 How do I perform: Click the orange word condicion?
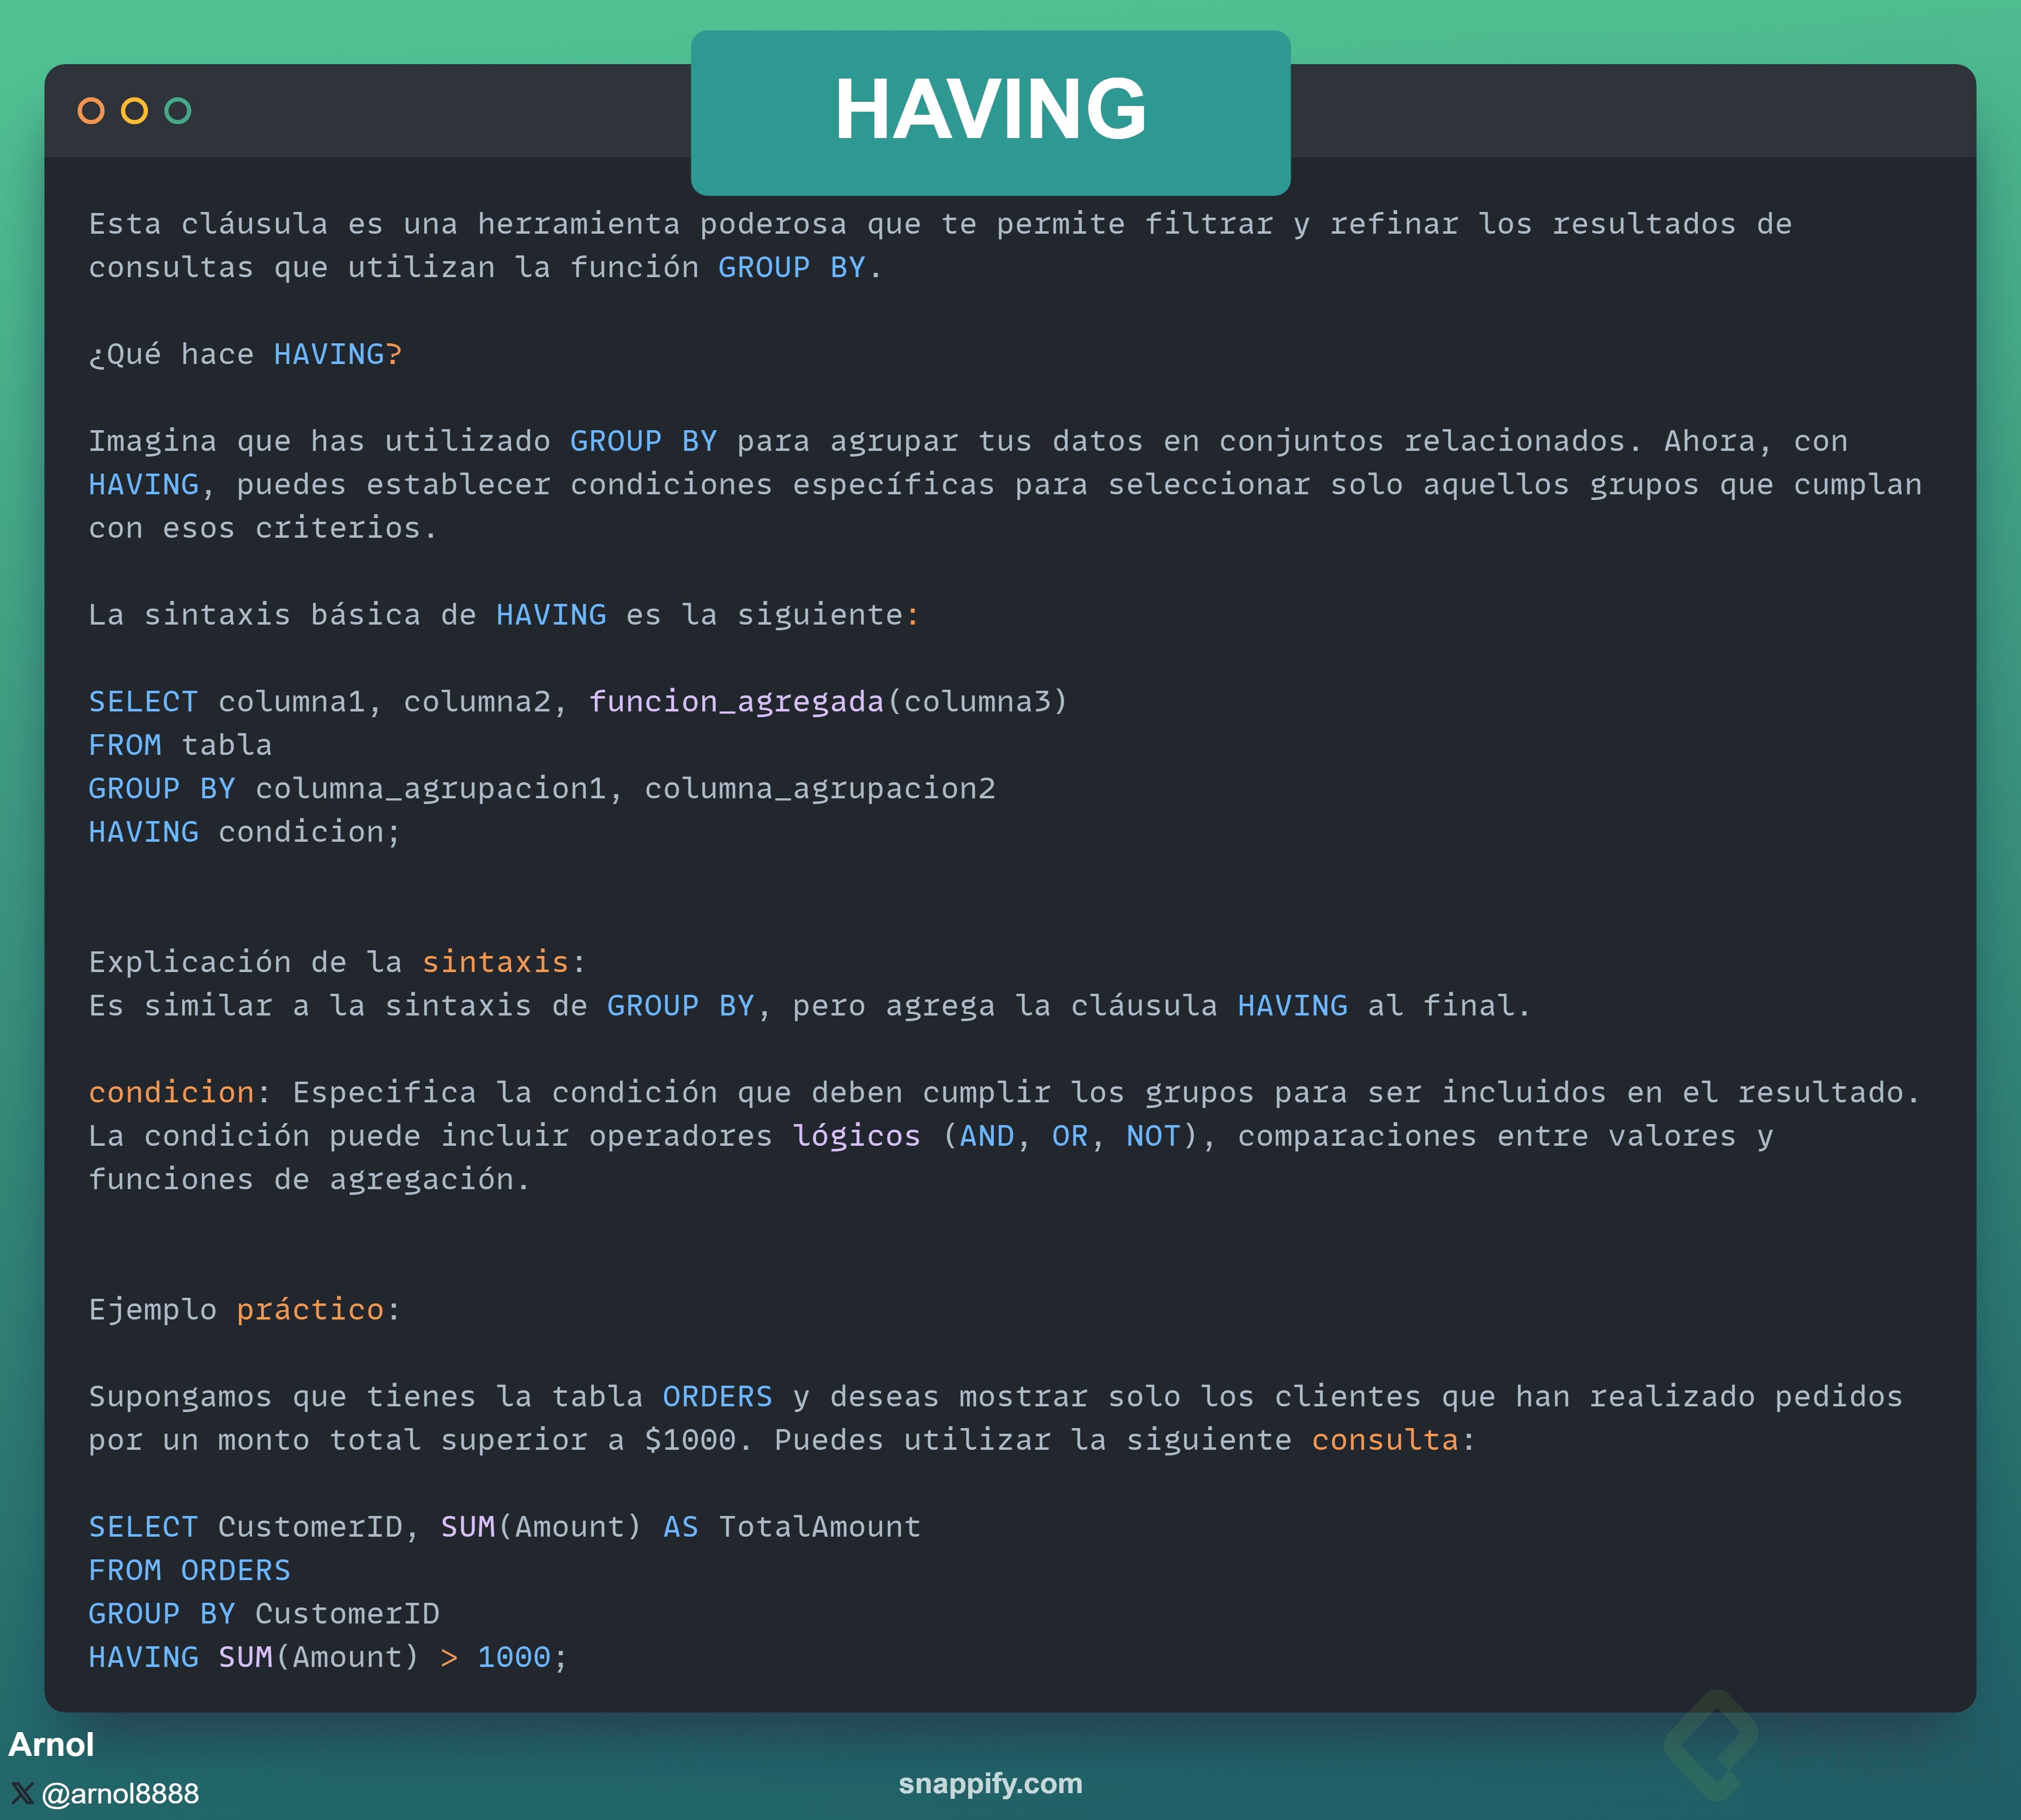tap(171, 1092)
